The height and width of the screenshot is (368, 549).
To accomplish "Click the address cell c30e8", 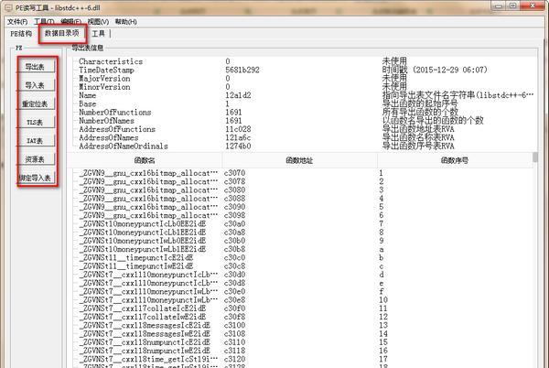I will (234, 300).
